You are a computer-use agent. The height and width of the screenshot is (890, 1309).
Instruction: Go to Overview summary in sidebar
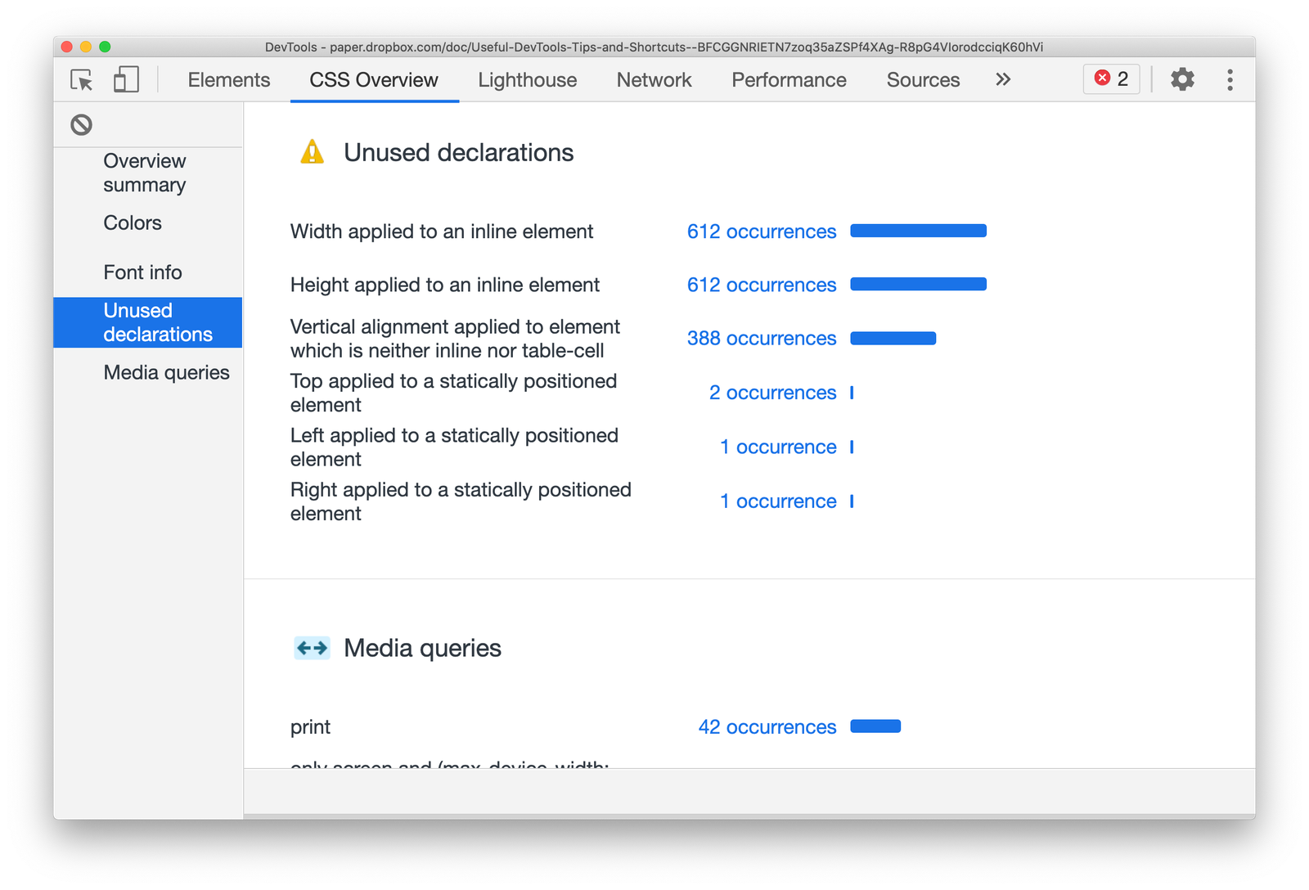point(145,173)
